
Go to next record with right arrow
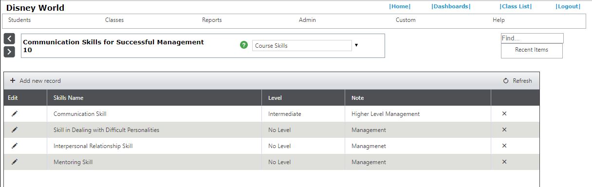click(x=9, y=52)
